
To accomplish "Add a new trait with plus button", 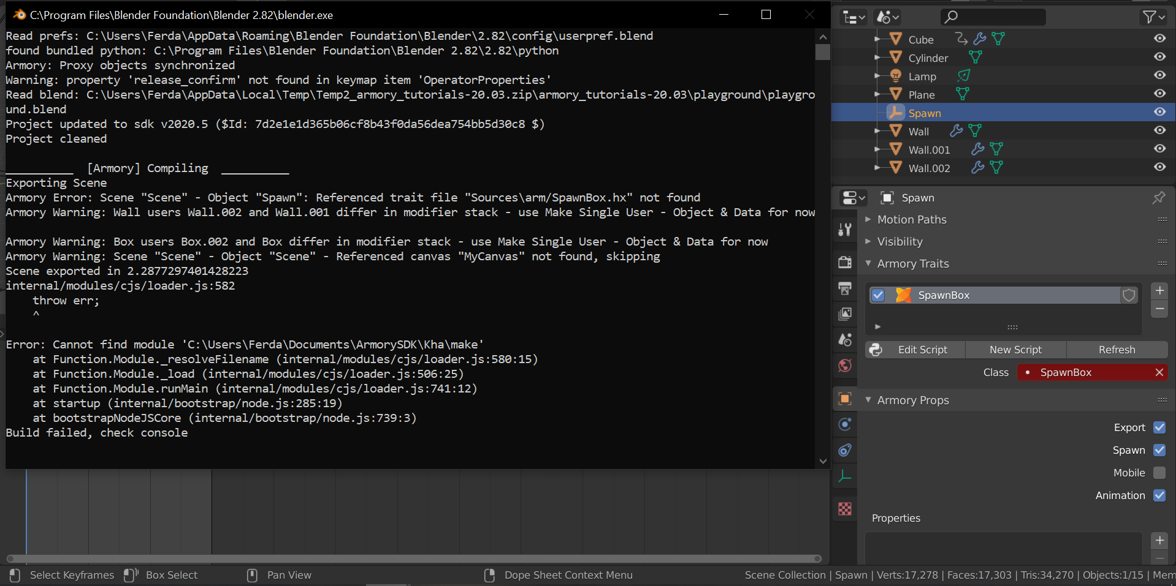I will tap(1159, 291).
